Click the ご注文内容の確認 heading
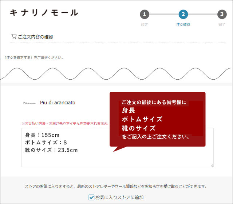Image resolution: width=233 pixels, height=204 pixels. click(35, 37)
